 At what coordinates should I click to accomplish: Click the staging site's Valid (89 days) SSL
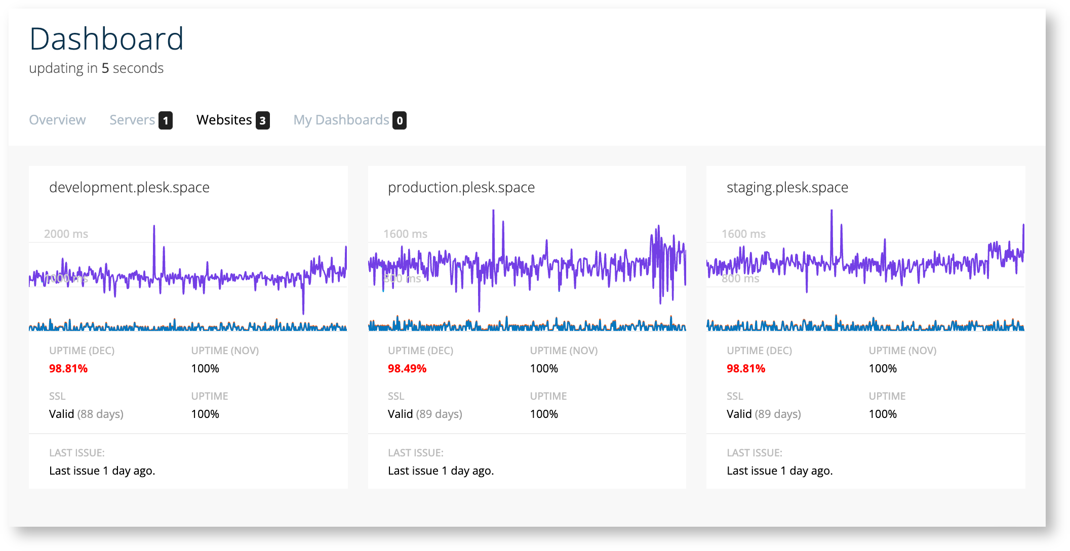tap(764, 414)
